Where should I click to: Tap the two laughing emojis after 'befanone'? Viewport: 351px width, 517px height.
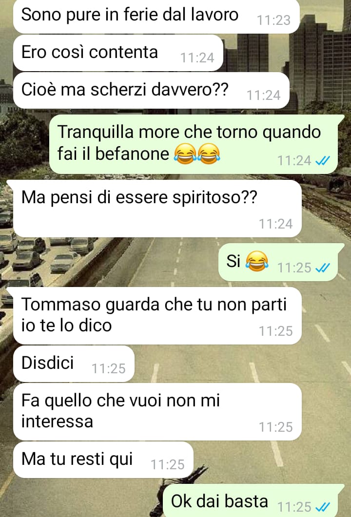pos(197,153)
